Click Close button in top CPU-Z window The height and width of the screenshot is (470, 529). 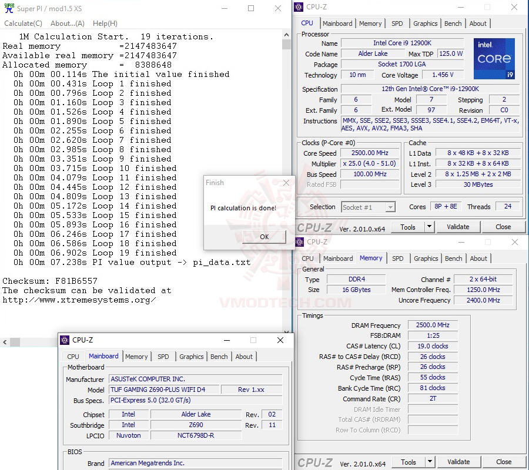click(503, 227)
